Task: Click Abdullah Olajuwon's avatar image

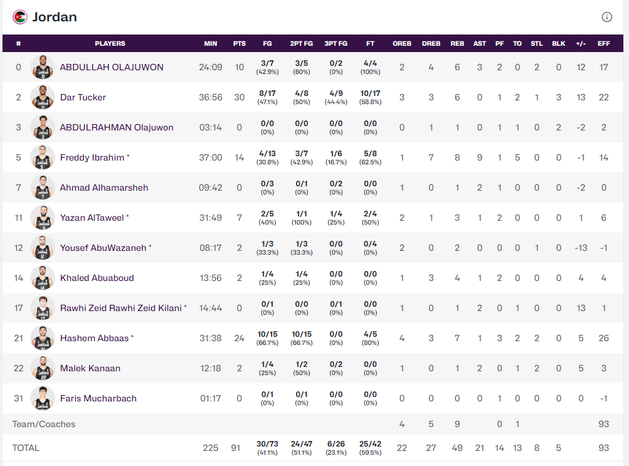Action: (43, 67)
